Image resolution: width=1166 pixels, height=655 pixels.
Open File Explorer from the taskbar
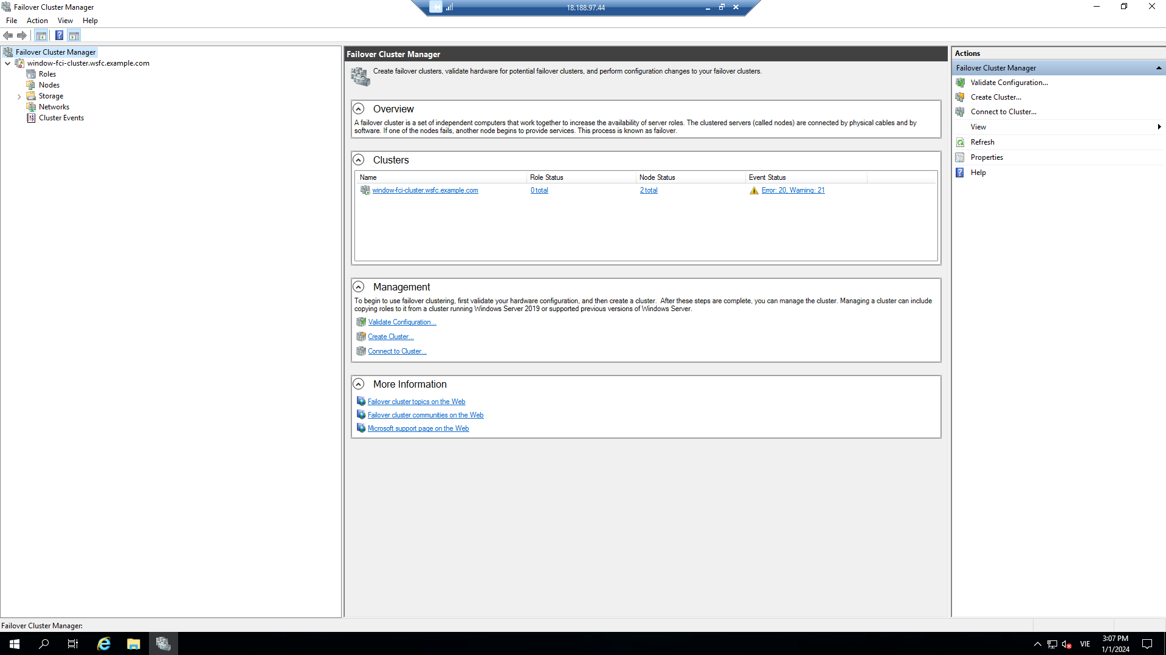point(133,643)
